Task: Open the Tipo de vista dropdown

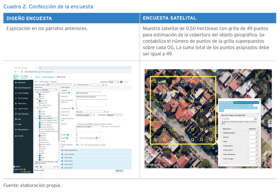Action: [x=49, y=90]
